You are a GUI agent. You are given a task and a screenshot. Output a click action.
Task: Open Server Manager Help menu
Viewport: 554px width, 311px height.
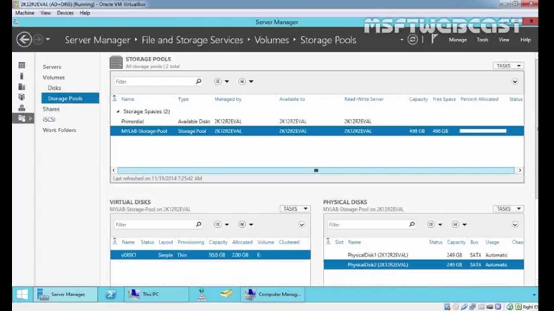click(525, 40)
